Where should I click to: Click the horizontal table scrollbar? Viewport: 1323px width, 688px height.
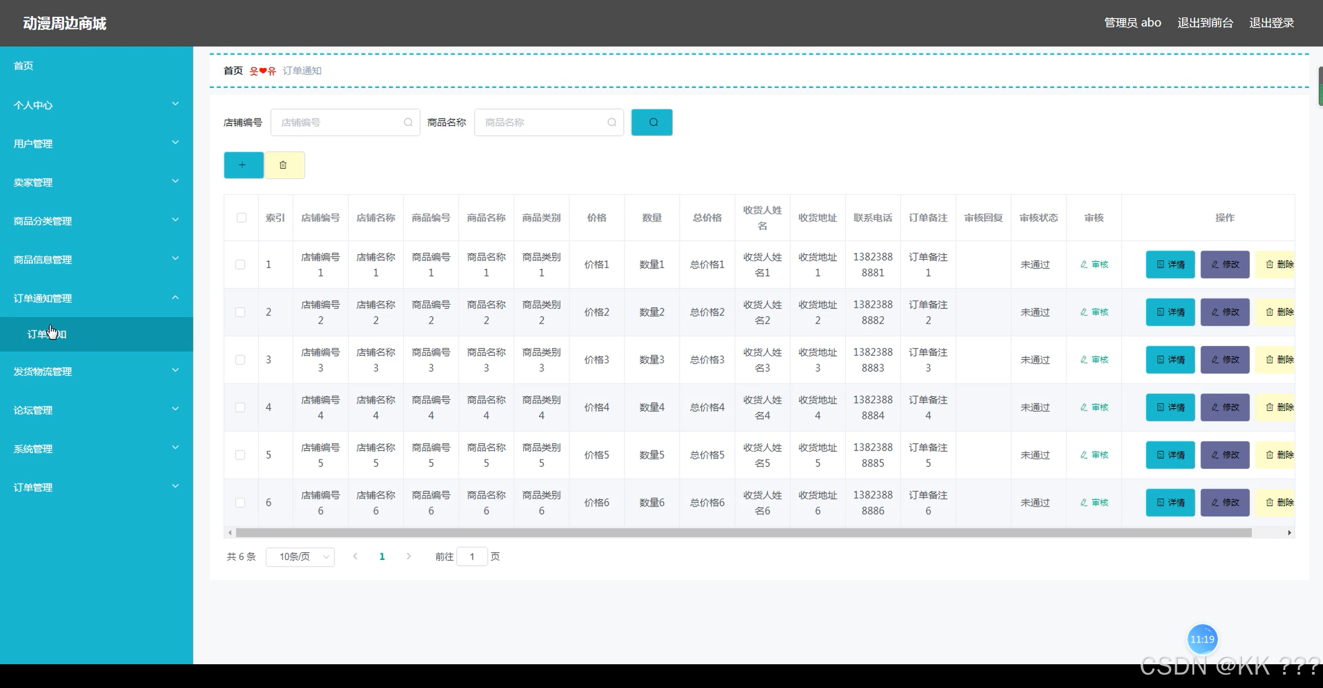coord(743,533)
